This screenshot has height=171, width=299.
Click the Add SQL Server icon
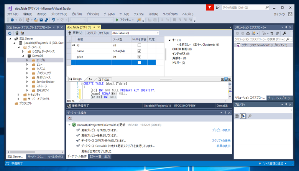click(x=16, y=33)
